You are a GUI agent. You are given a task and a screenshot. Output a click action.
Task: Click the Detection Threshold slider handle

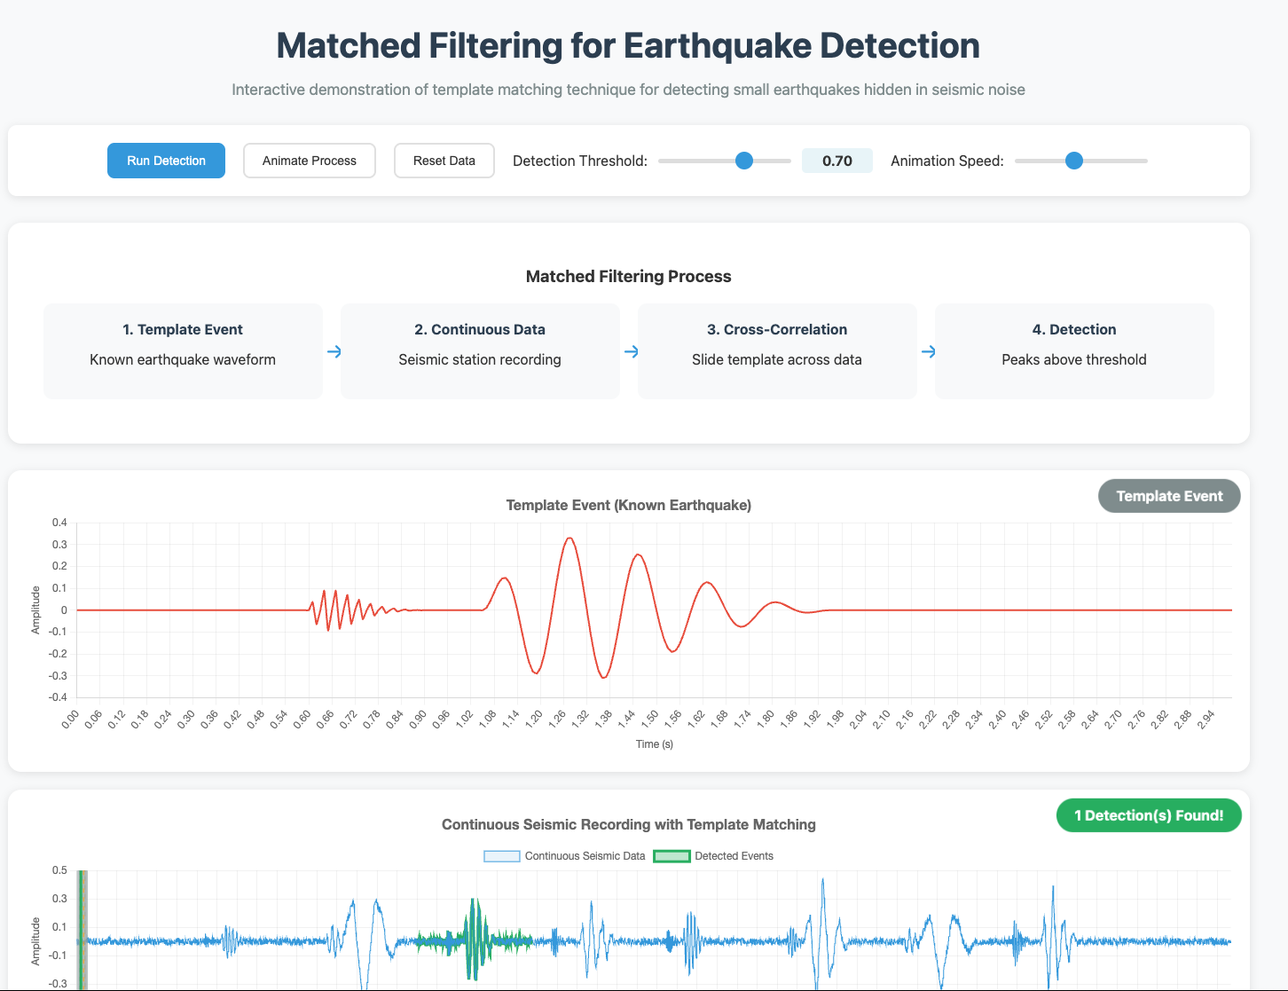744,161
